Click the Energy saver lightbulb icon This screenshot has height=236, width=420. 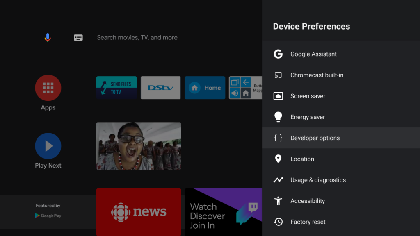click(278, 117)
